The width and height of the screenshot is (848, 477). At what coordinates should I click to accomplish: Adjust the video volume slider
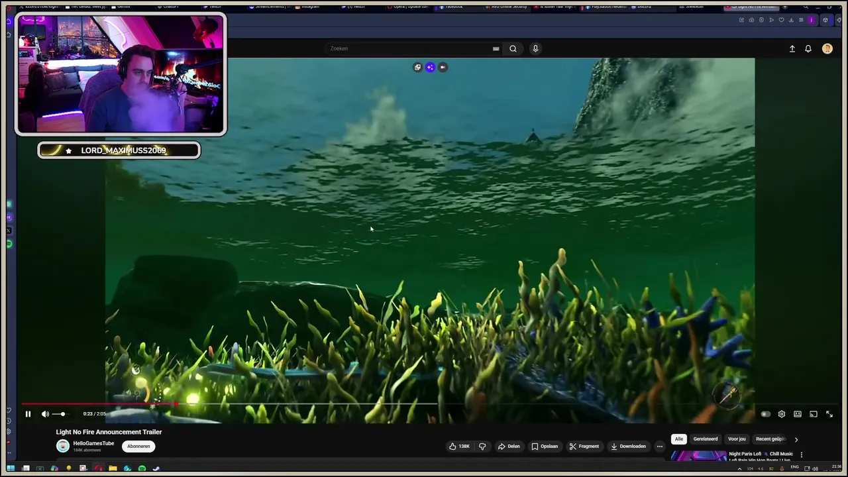[x=60, y=414]
